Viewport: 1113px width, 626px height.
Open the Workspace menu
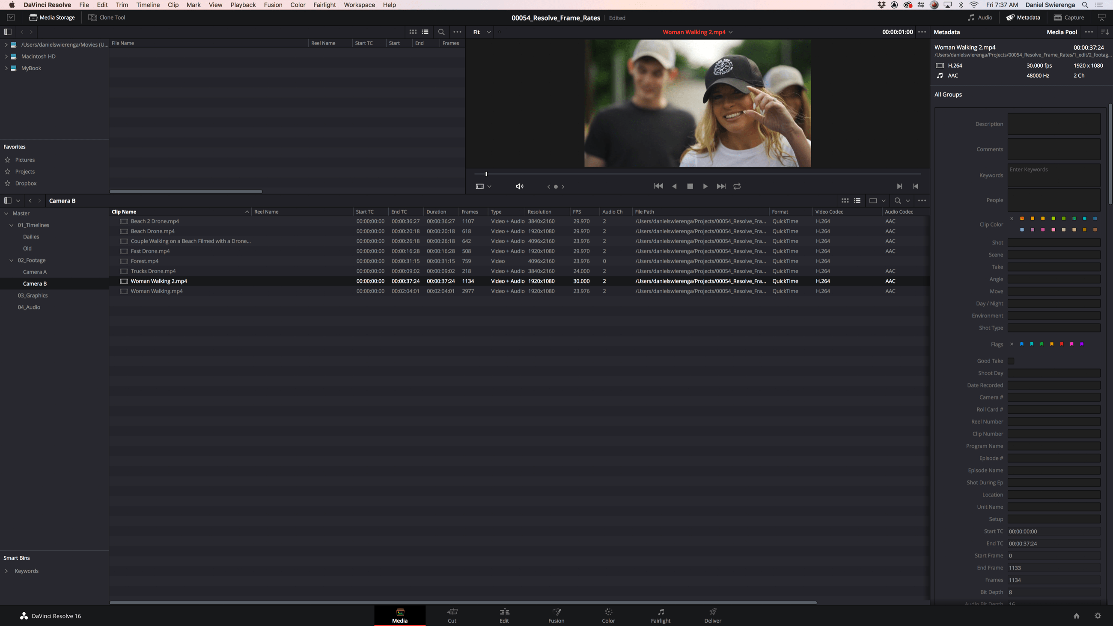[x=359, y=5]
